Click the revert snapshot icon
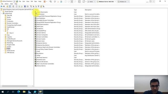 (58, 2)
